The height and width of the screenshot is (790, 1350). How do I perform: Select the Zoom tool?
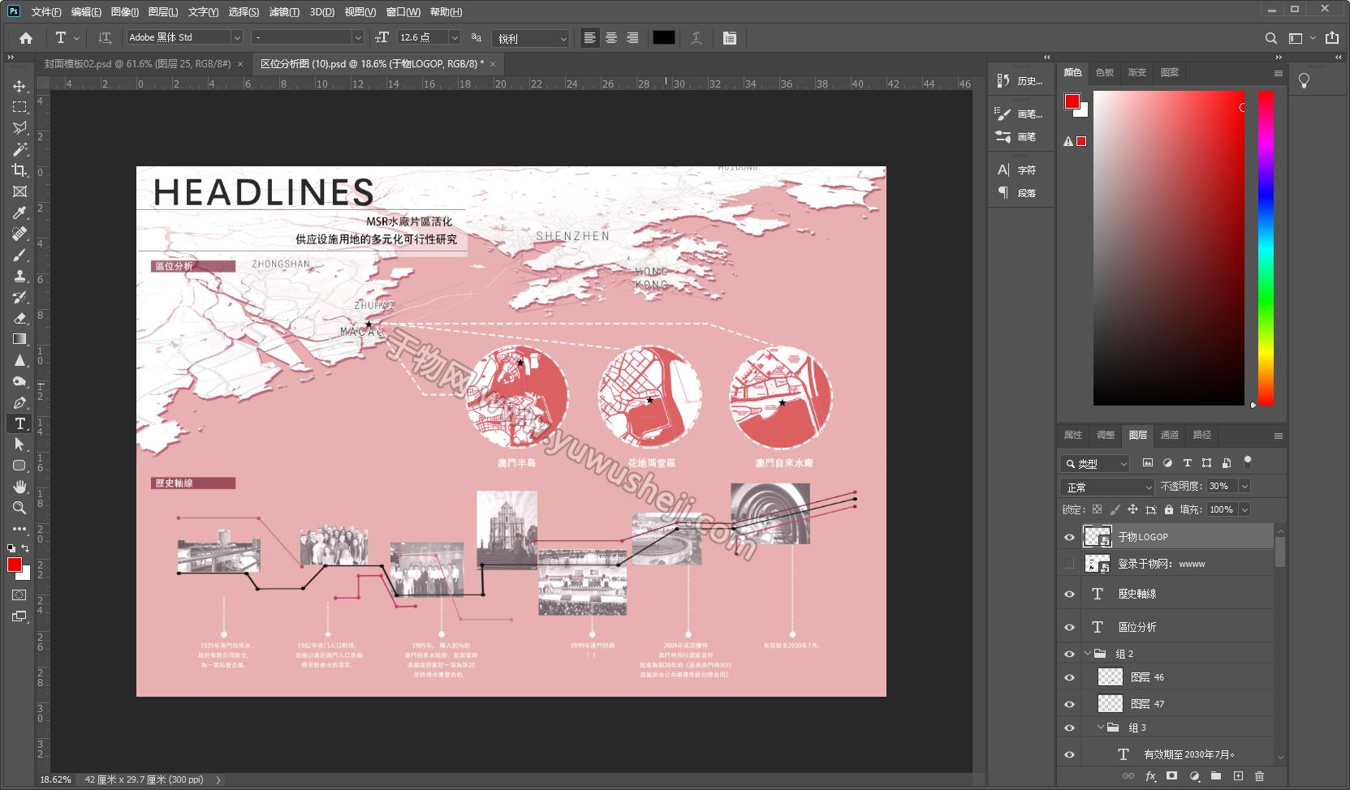(x=19, y=508)
